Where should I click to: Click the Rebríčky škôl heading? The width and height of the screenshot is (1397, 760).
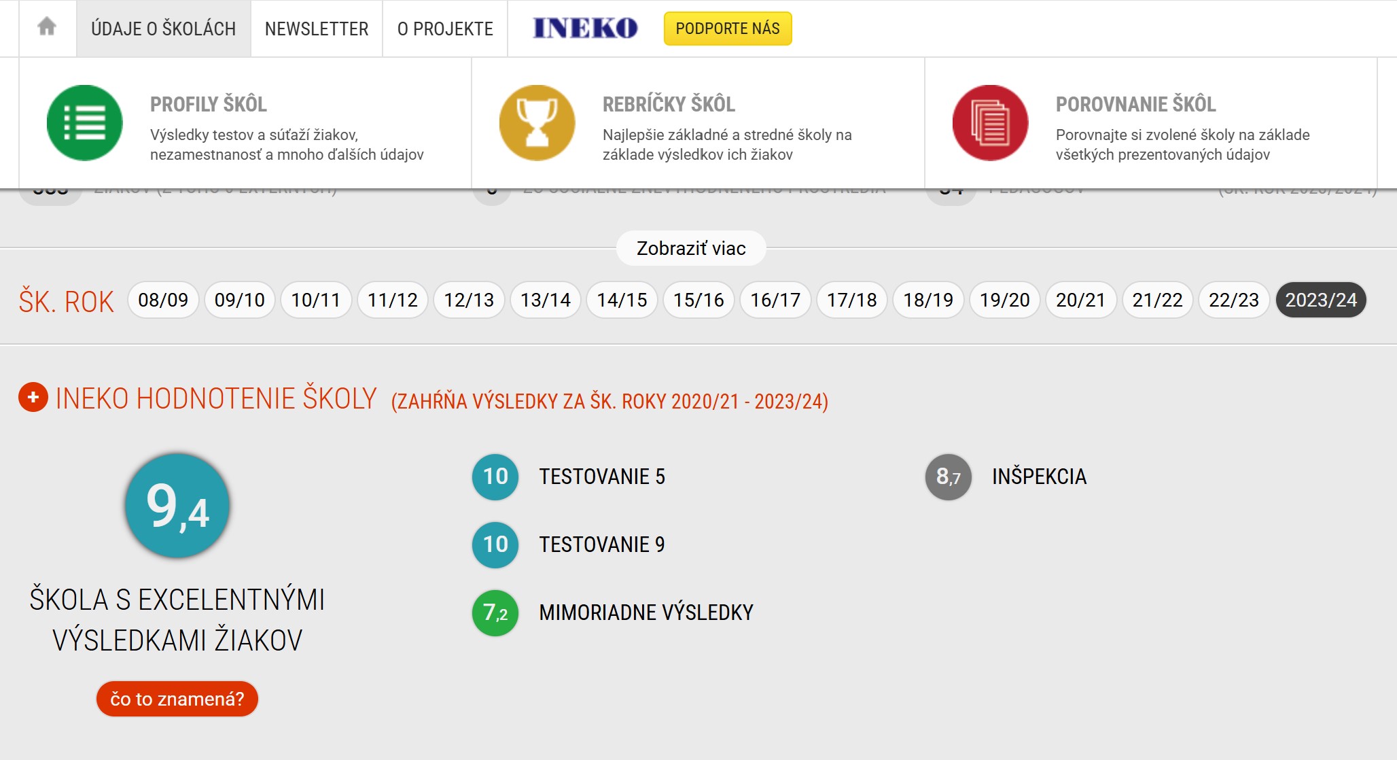(669, 104)
